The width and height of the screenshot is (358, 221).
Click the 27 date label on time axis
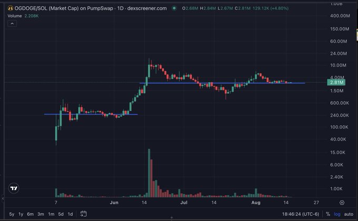tap(316, 203)
